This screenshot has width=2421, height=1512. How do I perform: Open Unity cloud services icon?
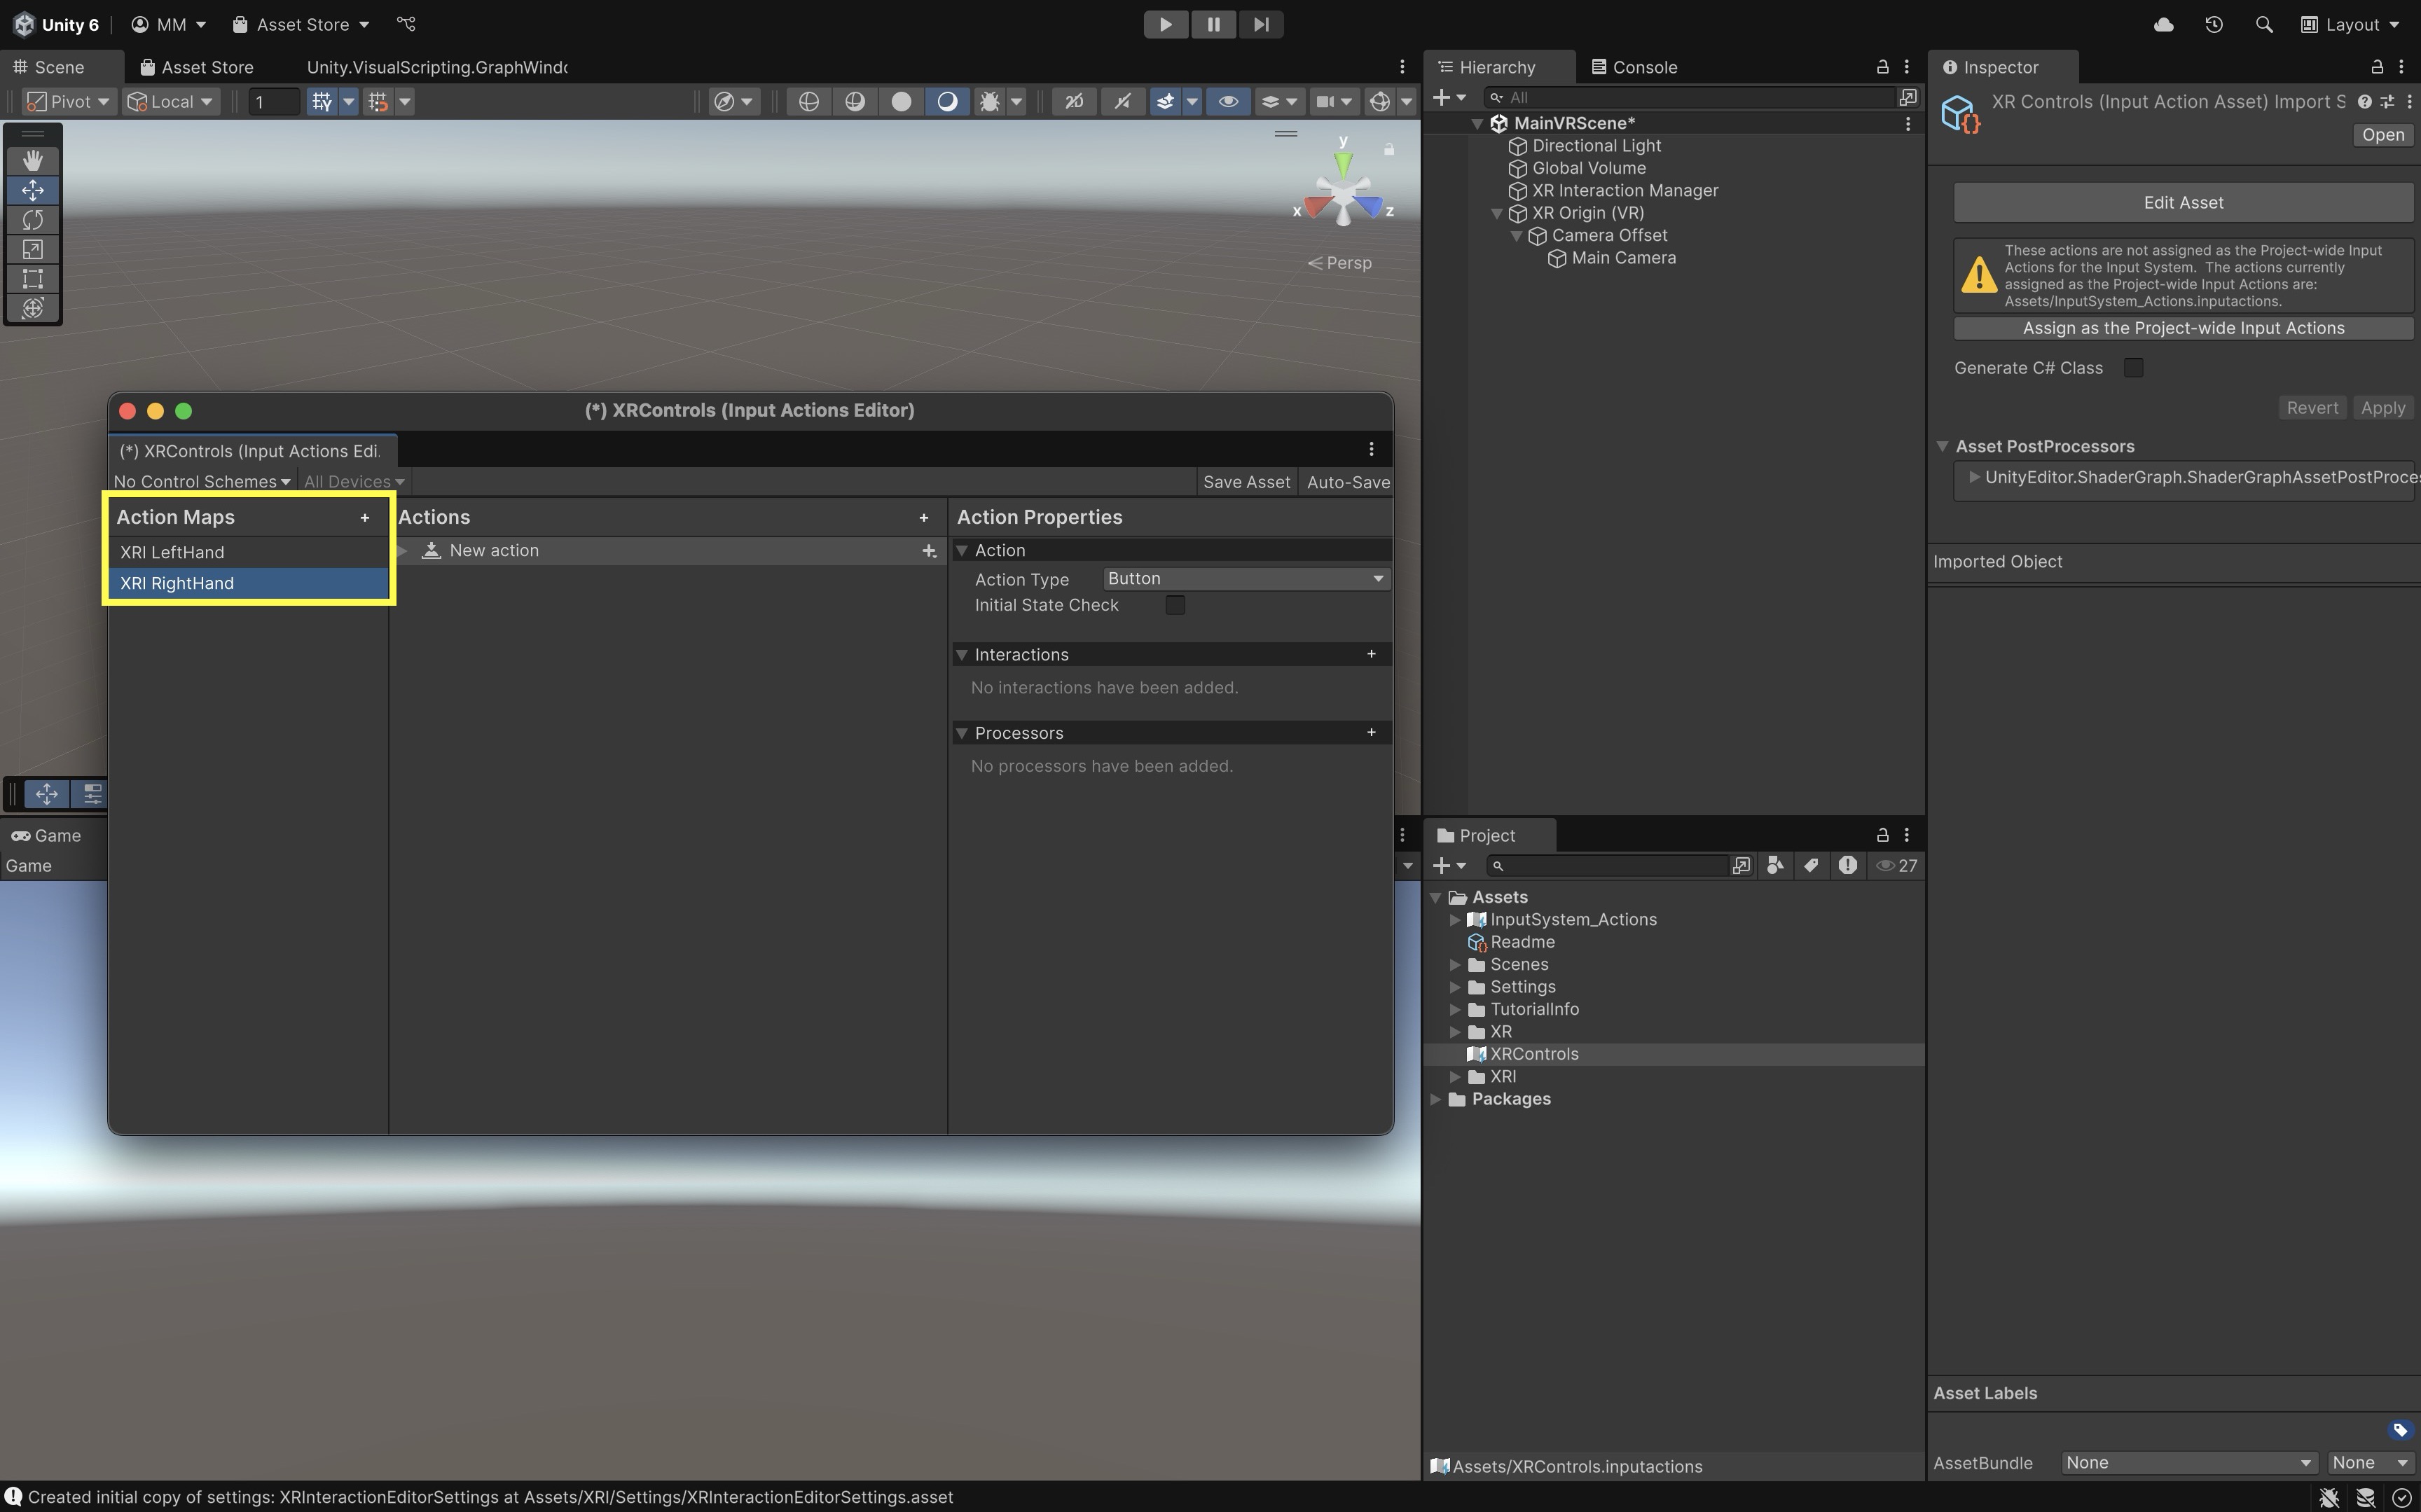pyautogui.click(x=2163, y=24)
